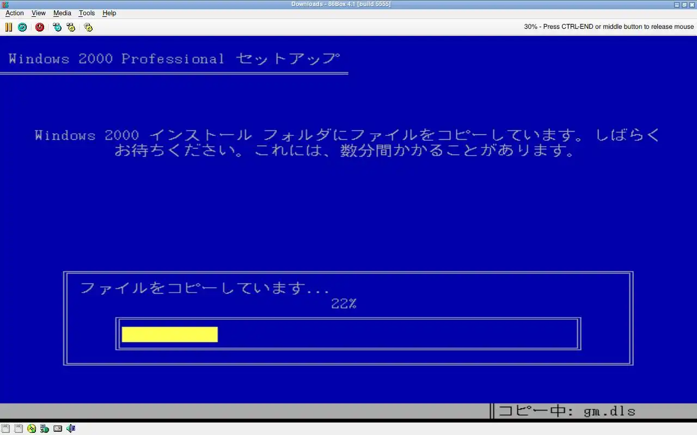Screen dimensions: 697x435
Task: Send Ctrl+Alt+Del to the guest
Action: tap(57, 27)
